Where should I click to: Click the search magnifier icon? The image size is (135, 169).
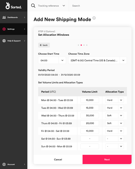pos(33,6)
